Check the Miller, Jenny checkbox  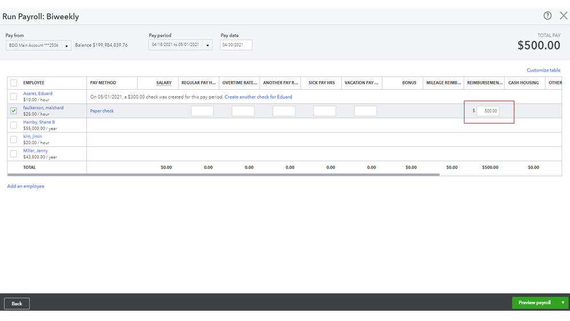point(14,154)
